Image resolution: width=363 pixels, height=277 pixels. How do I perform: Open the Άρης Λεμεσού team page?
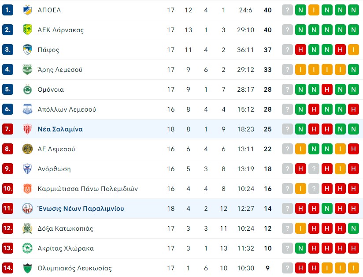pos(60,70)
